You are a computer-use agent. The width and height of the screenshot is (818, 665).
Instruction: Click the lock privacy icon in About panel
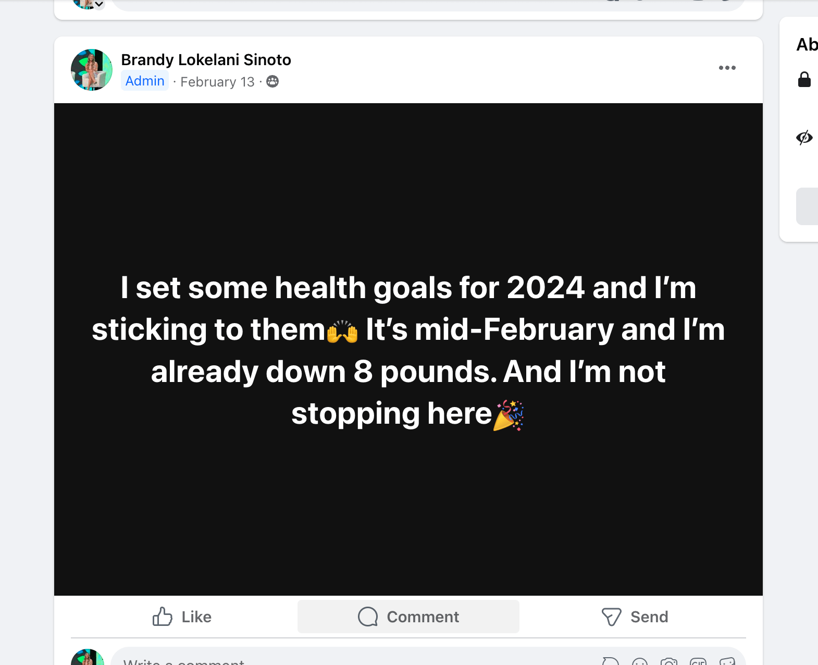tap(804, 80)
